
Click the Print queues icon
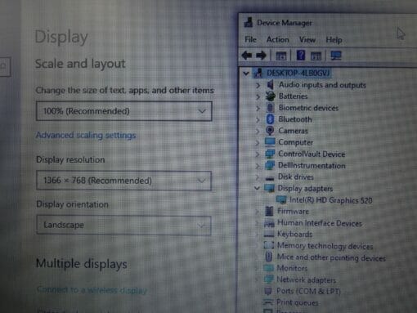click(x=268, y=302)
